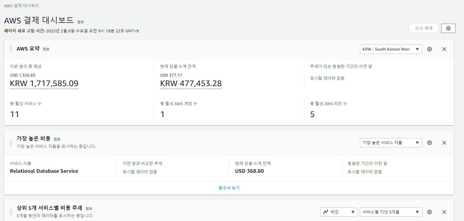Viewport: 464px width, 221px height.
Task: Open the 가장 높은 서비스 지출 dropdown
Action: 391,143
